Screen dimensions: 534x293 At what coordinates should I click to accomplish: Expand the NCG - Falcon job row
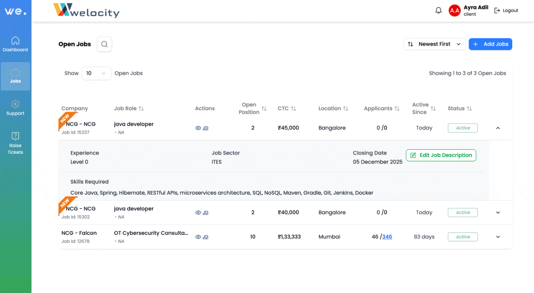[498, 237]
